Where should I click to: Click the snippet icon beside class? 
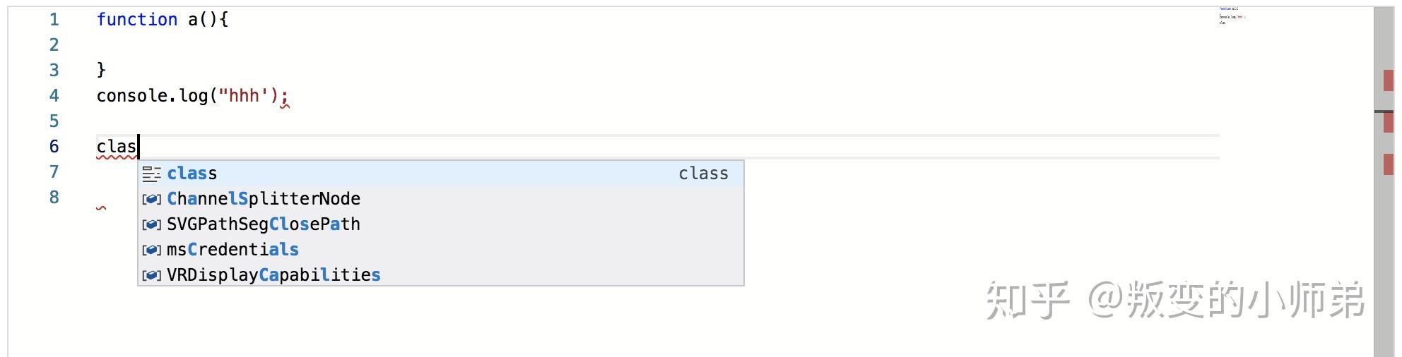point(151,174)
